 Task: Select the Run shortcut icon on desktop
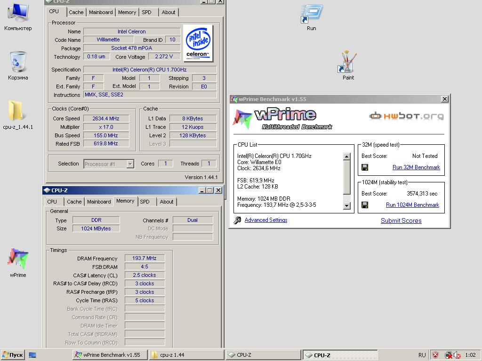(312, 17)
